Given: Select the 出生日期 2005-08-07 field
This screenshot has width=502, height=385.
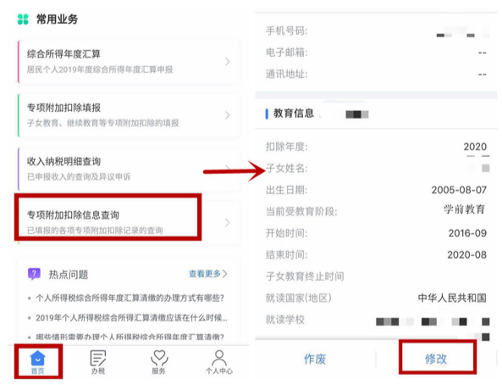Looking at the screenshot, I should point(376,190).
